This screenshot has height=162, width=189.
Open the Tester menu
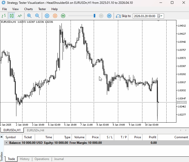[42, 9]
